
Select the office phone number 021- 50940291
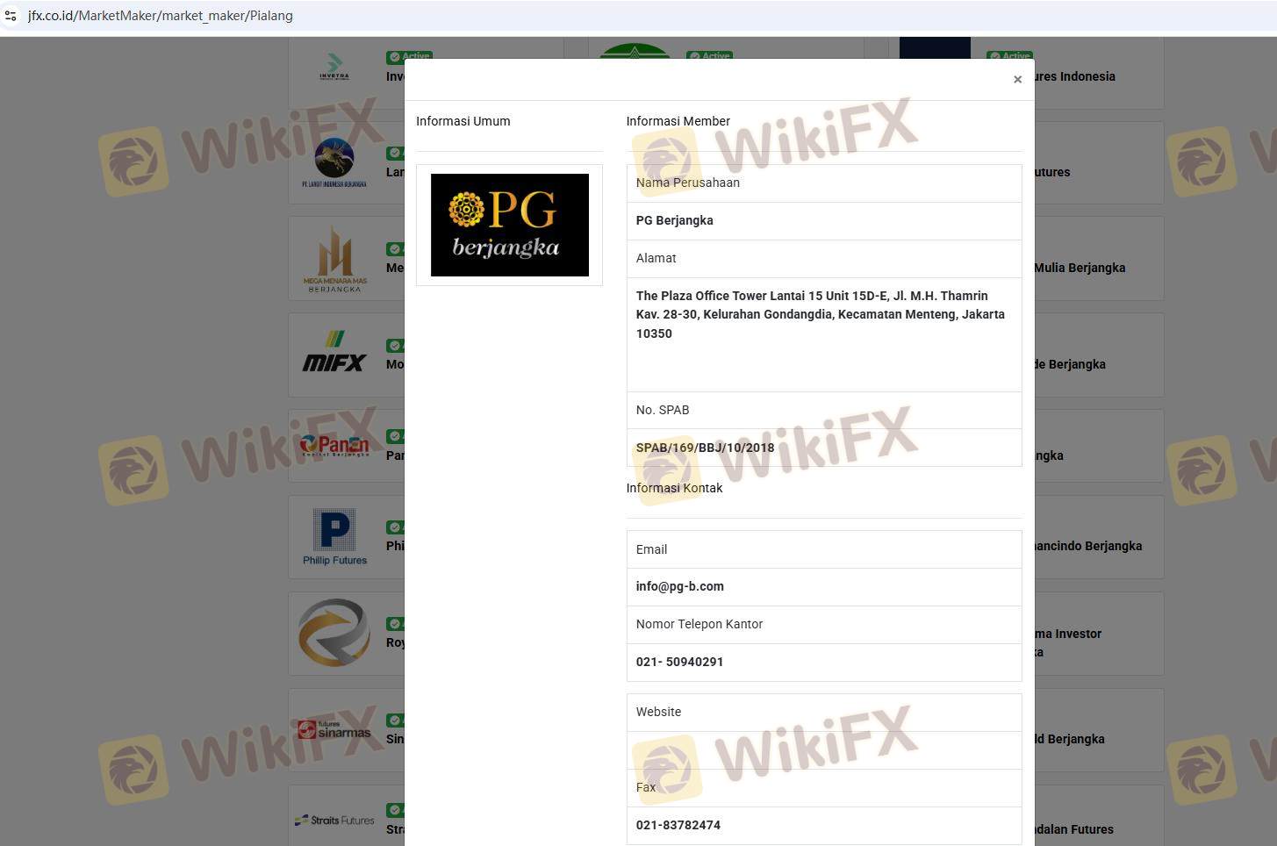point(679,662)
